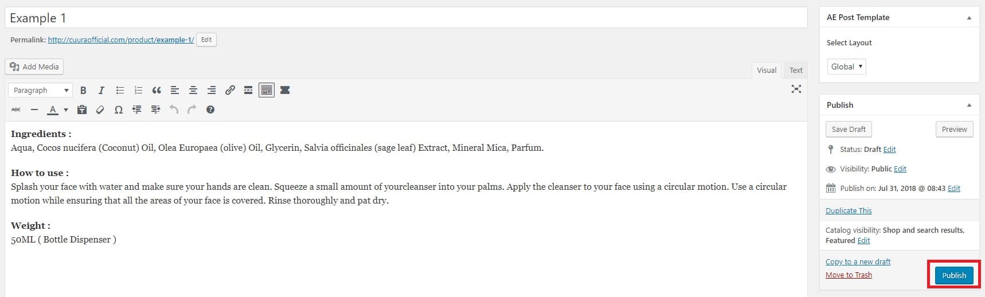Open the Paragraph format dropdown
Image resolution: width=985 pixels, height=297 pixels.
tap(40, 90)
